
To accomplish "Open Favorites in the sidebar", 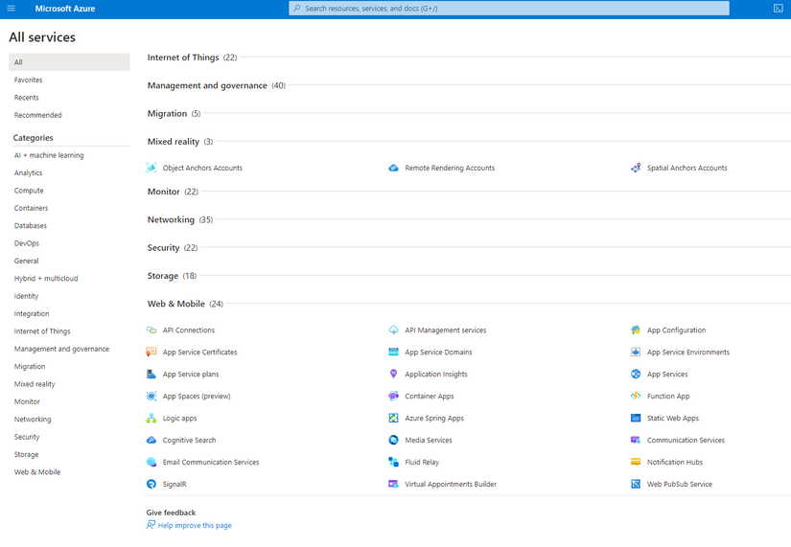I will pyautogui.click(x=28, y=80).
